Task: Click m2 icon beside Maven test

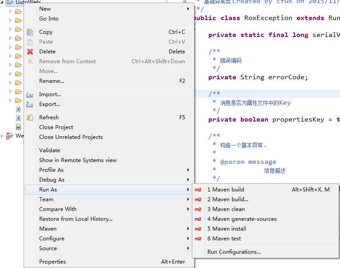Action: (198, 239)
